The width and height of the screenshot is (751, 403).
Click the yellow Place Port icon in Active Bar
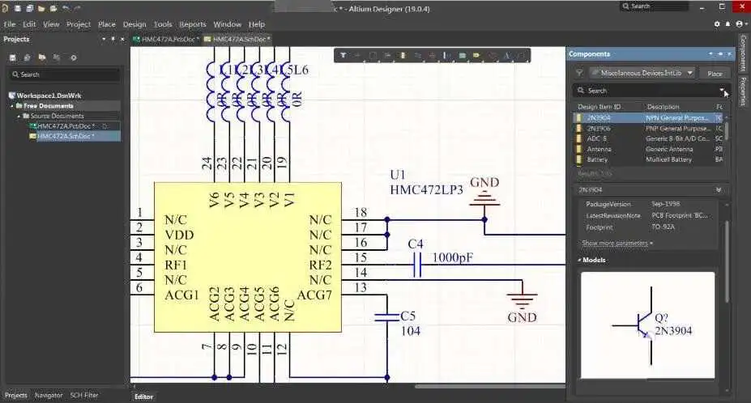[x=476, y=56]
